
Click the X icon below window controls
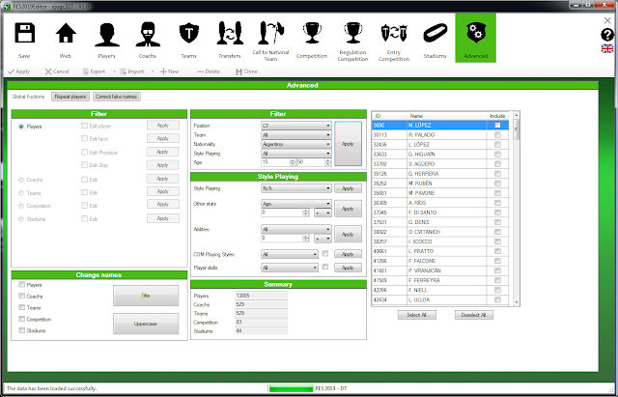point(607,20)
